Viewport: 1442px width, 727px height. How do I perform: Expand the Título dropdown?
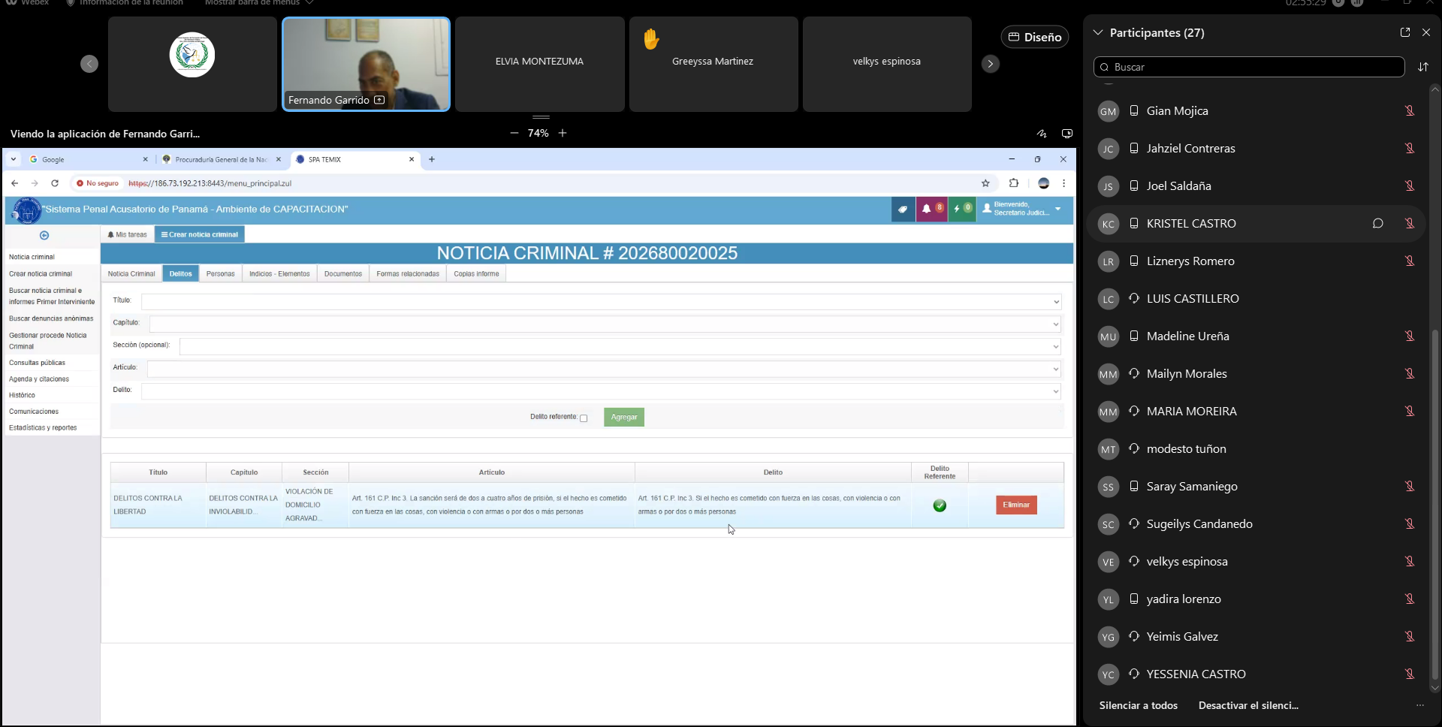(1056, 302)
